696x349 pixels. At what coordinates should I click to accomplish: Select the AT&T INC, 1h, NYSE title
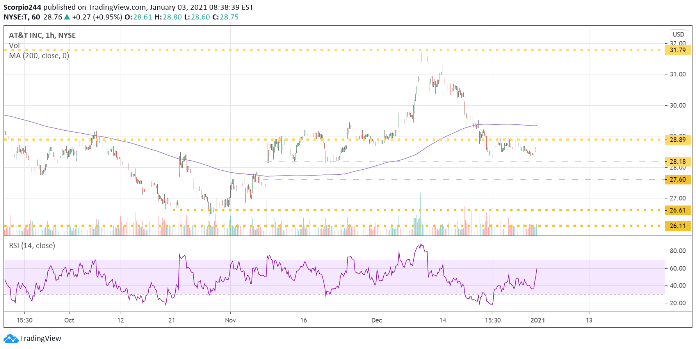[42, 35]
